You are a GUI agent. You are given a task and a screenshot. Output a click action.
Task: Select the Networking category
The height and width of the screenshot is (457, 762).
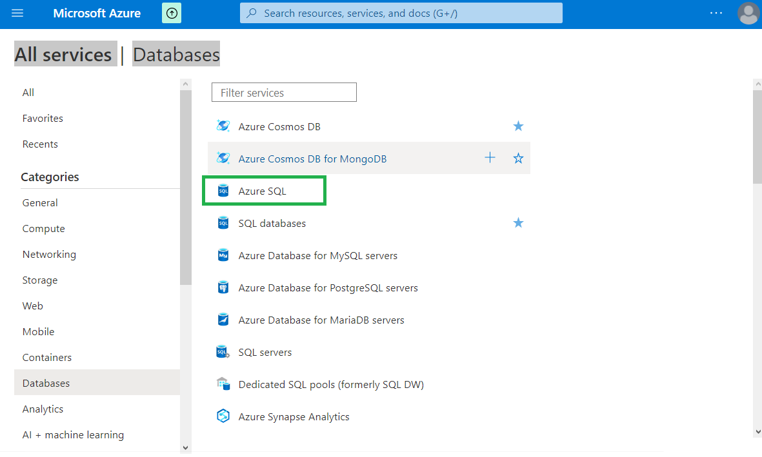point(49,254)
